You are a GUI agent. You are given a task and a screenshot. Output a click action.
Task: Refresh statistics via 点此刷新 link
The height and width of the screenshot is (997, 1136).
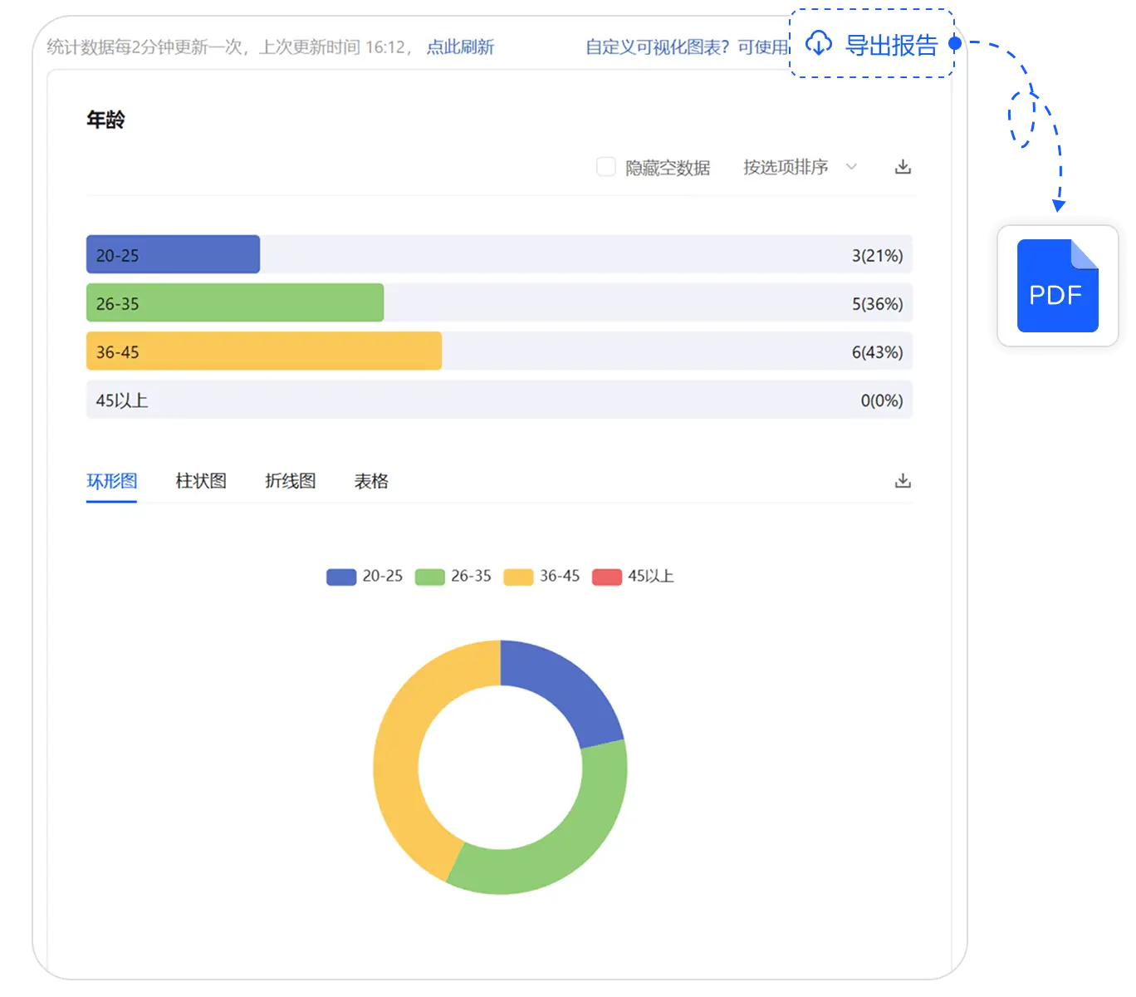[460, 47]
